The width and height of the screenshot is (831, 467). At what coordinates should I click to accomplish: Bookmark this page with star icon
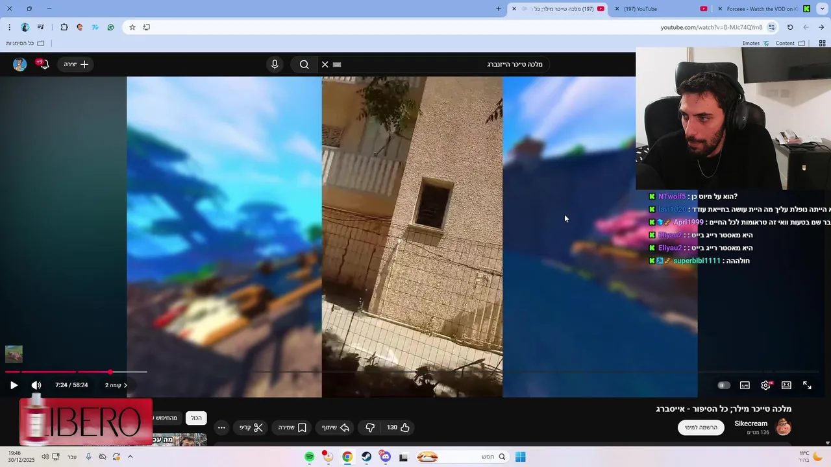[x=132, y=27]
